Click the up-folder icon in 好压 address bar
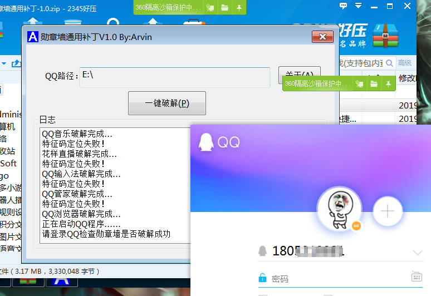 [16, 63]
